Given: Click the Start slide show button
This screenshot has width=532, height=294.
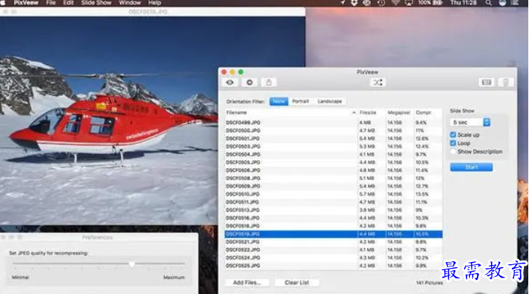Looking at the screenshot, I should click(x=472, y=167).
